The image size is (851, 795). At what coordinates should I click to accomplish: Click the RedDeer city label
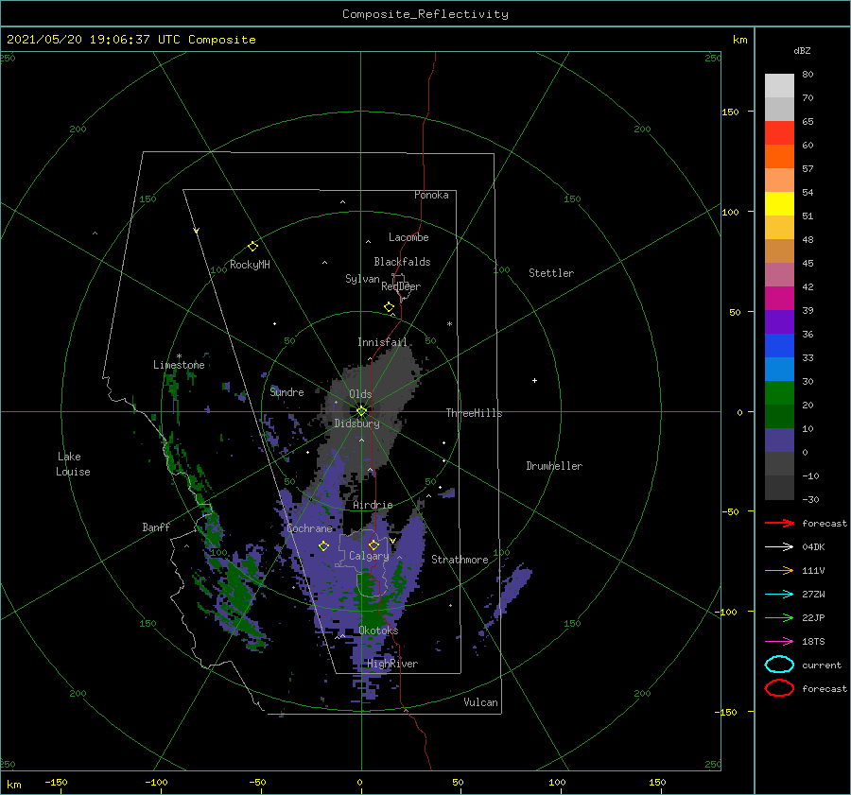click(401, 286)
